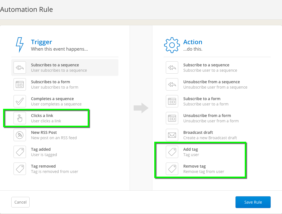282x214 pixels.
Task: Click the Broadcast draft envelope icon
Action: (x=172, y=135)
